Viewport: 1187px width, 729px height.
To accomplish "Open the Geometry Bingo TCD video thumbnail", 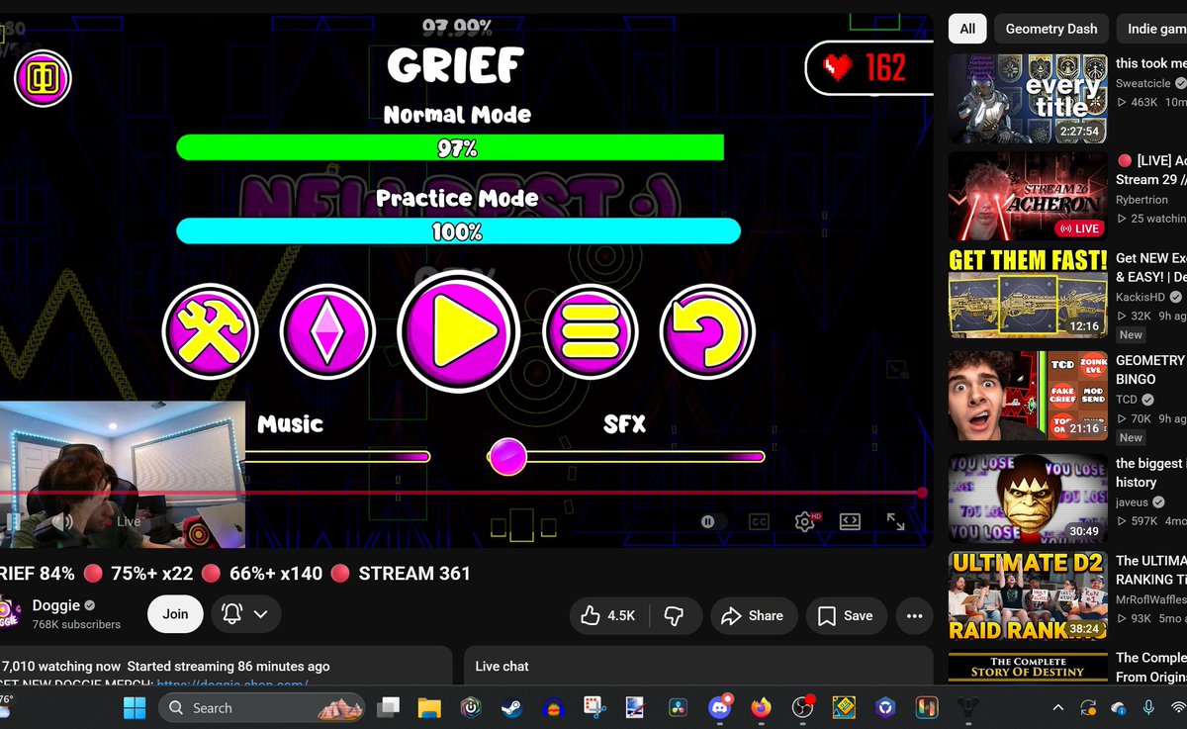I will 1028,396.
